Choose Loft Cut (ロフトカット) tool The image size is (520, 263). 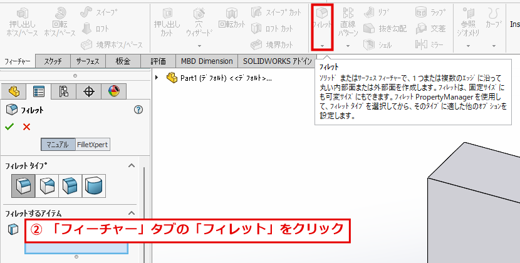click(x=273, y=29)
